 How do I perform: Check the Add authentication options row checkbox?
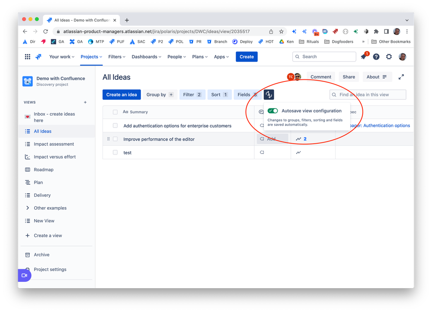tap(115, 126)
